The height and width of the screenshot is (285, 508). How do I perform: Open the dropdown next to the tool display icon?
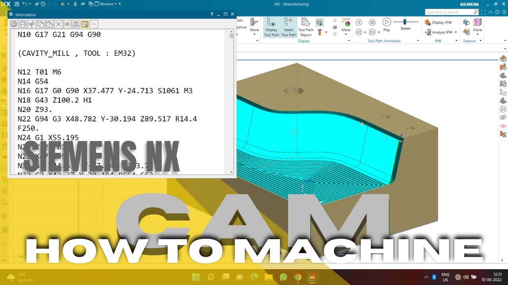click(325, 32)
